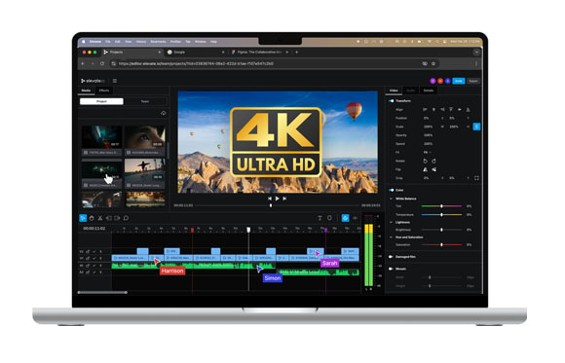Collapse the Lightness section
Image resolution: width=565 pixels, height=363 pixels.
click(x=392, y=222)
